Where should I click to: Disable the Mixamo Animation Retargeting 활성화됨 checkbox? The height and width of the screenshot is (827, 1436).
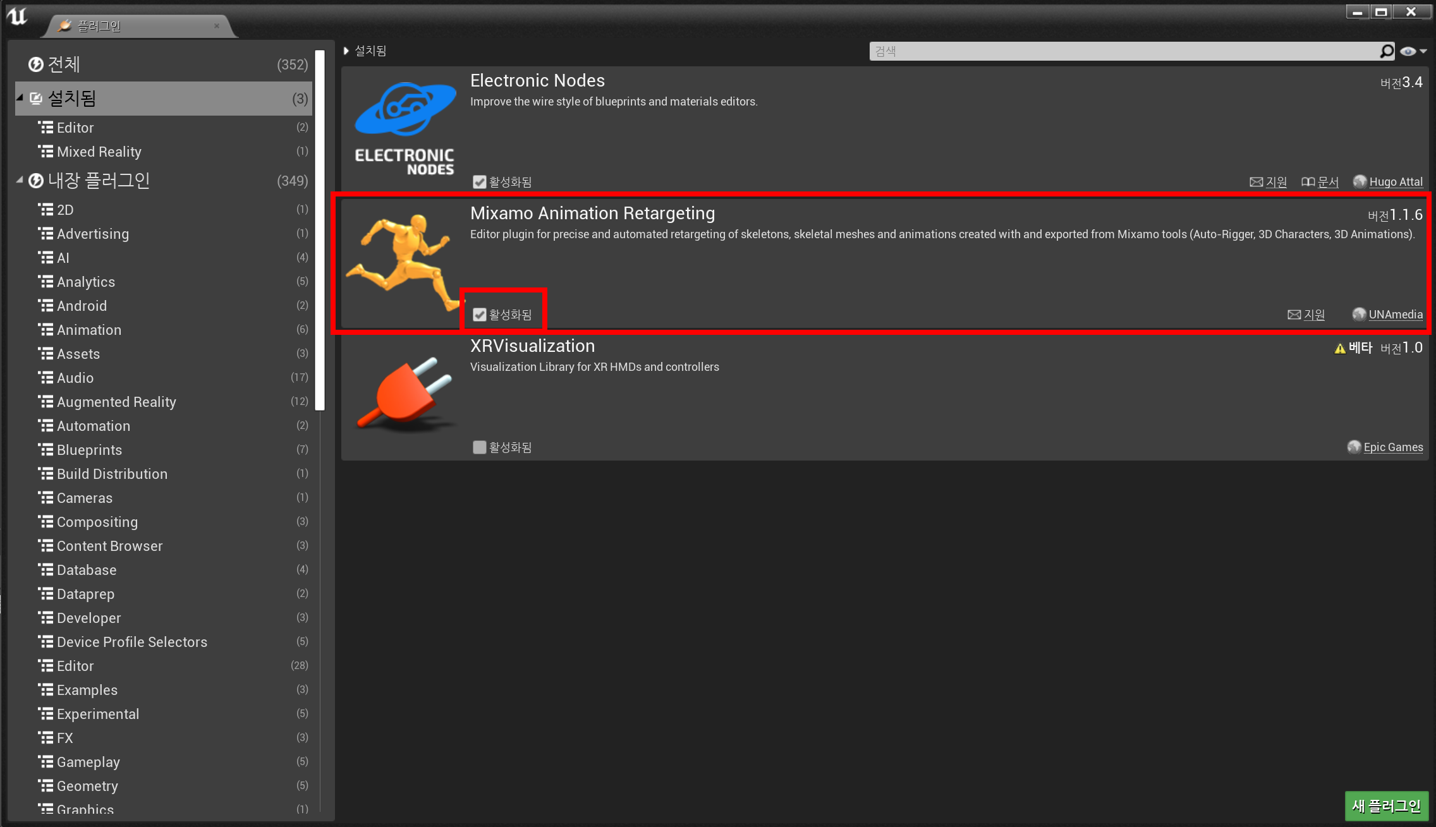480,315
